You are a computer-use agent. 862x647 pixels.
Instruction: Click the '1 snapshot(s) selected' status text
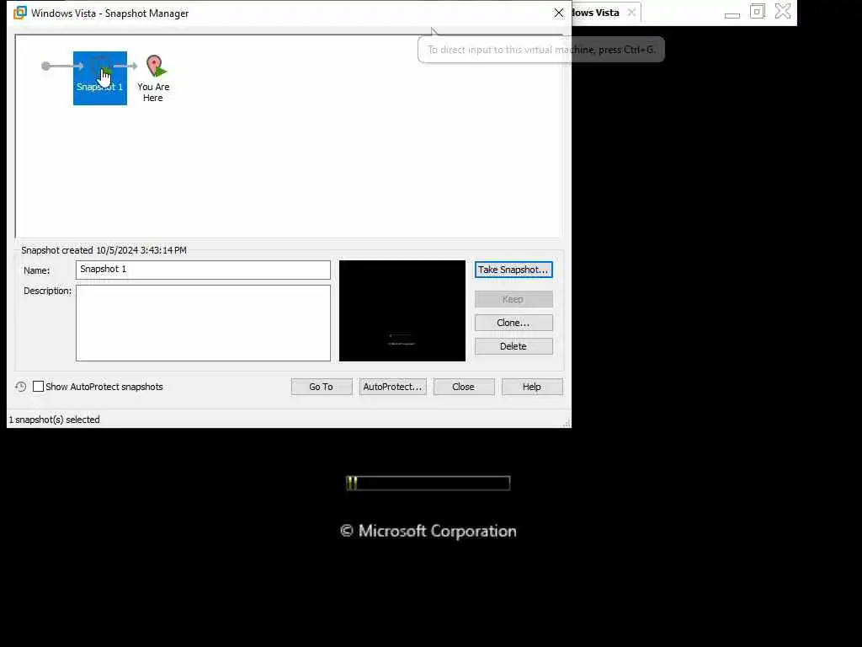(55, 420)
